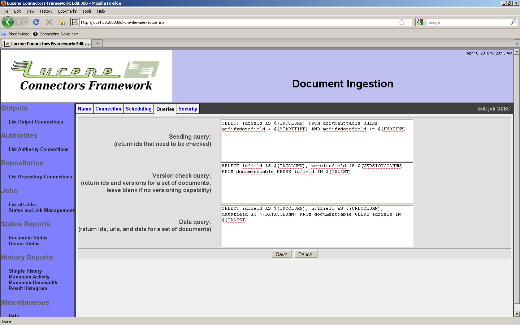Image resolution: width=520 pixels, height=325 pixels.
Task: Switch to the Security tab
Action: click(x=188, y=109)
